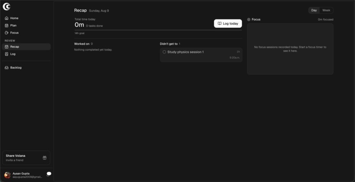The height and width of the screenshot is (182, 355).
Task: Open the Plan page
Action: [x=26, y=26]
